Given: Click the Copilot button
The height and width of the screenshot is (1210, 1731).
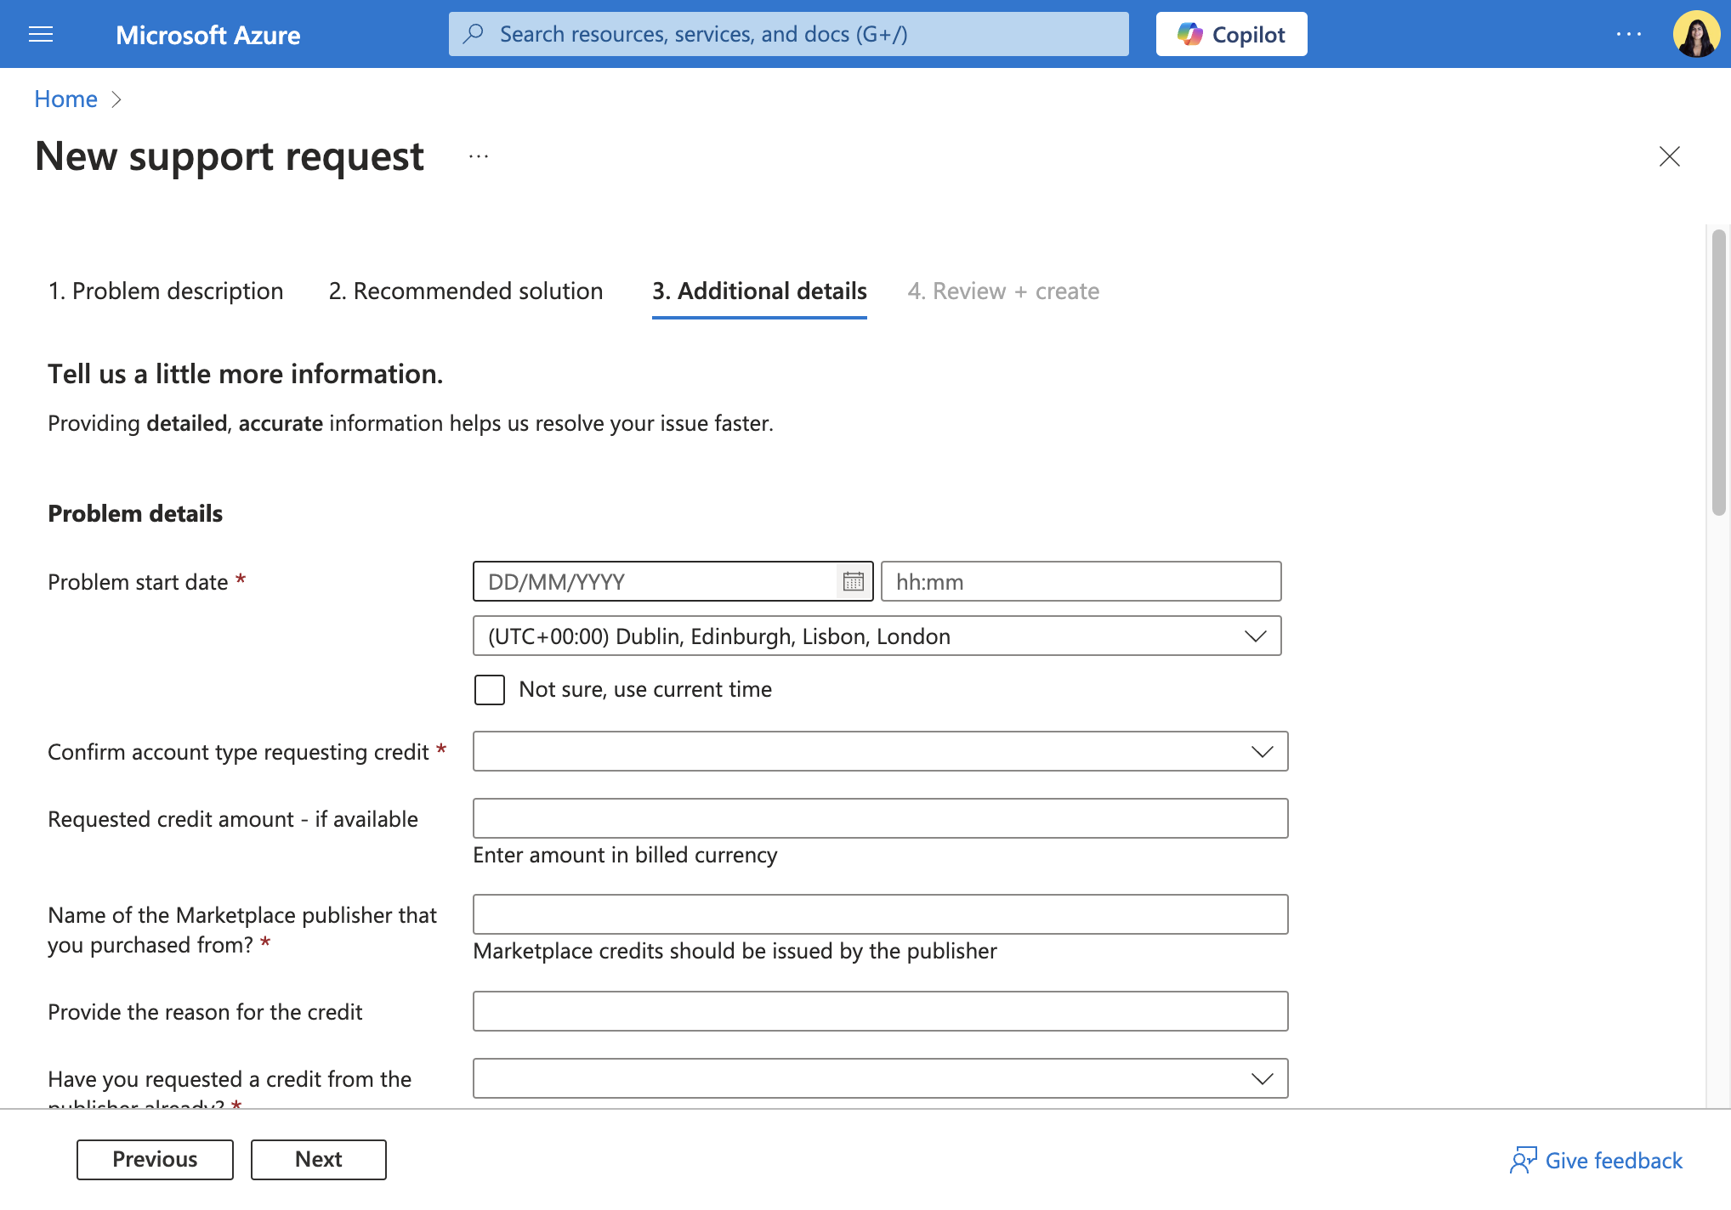Looking at the screenshot, I should point(1231,34).
